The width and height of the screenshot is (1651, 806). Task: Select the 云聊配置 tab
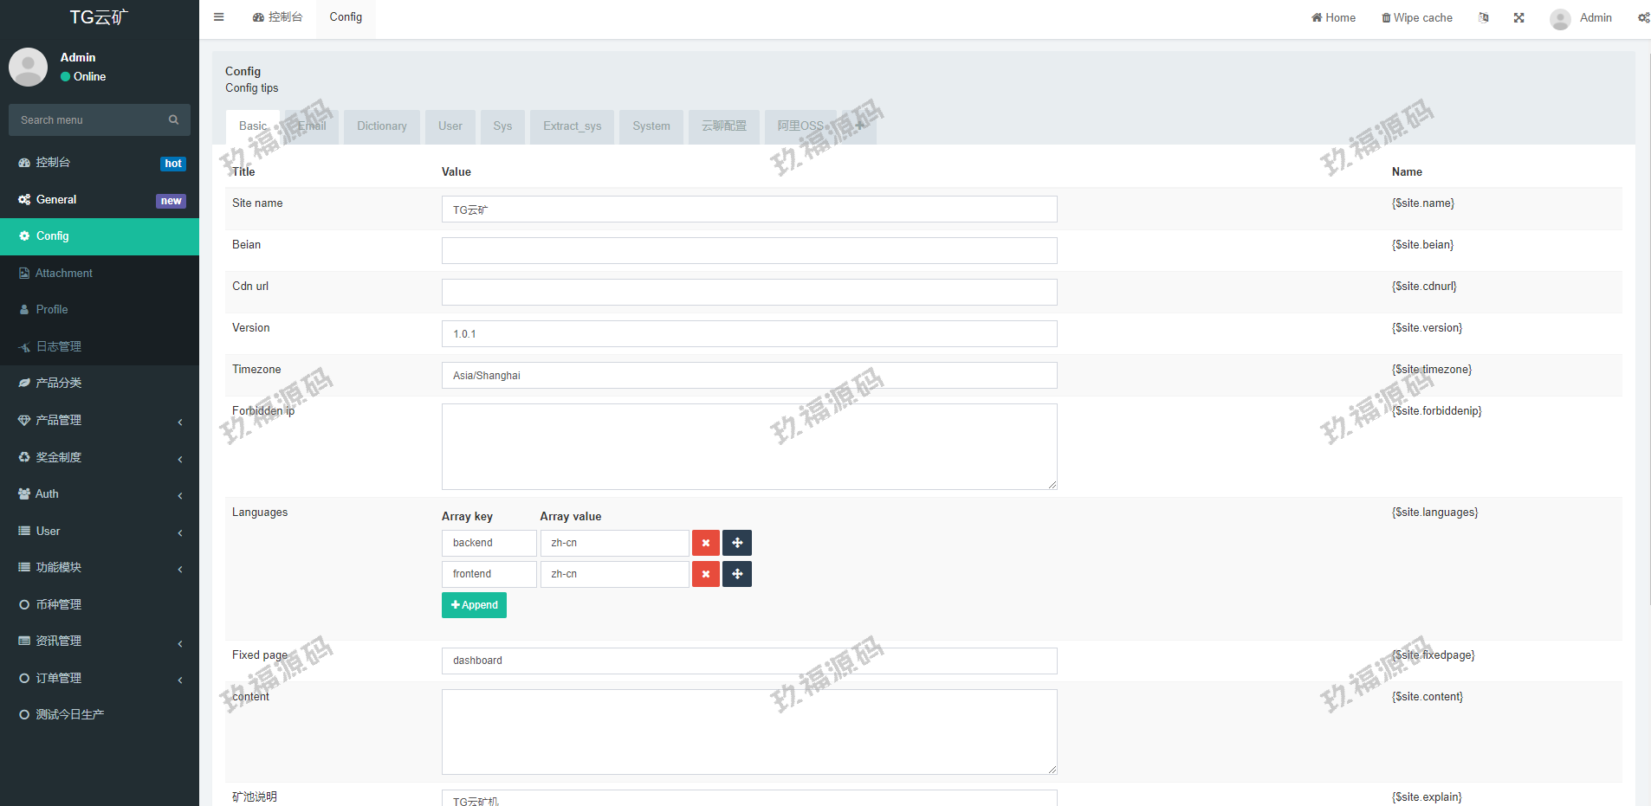point(723,126)
